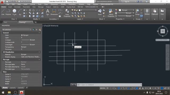Screen dimensions: 170x95
Task: Expand the Modify panel dropdown
Action: [x=36, y=19]
